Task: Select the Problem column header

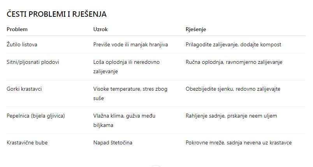Action: coord(17,29)
